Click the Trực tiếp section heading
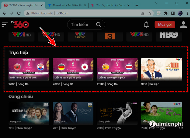190x138 pixels. tap(18, 53)
